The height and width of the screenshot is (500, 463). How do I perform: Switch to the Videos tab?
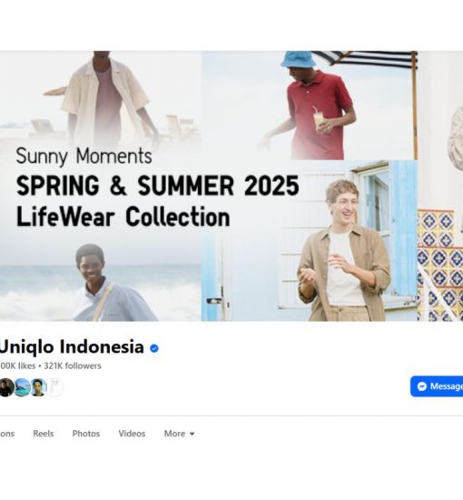132,434
